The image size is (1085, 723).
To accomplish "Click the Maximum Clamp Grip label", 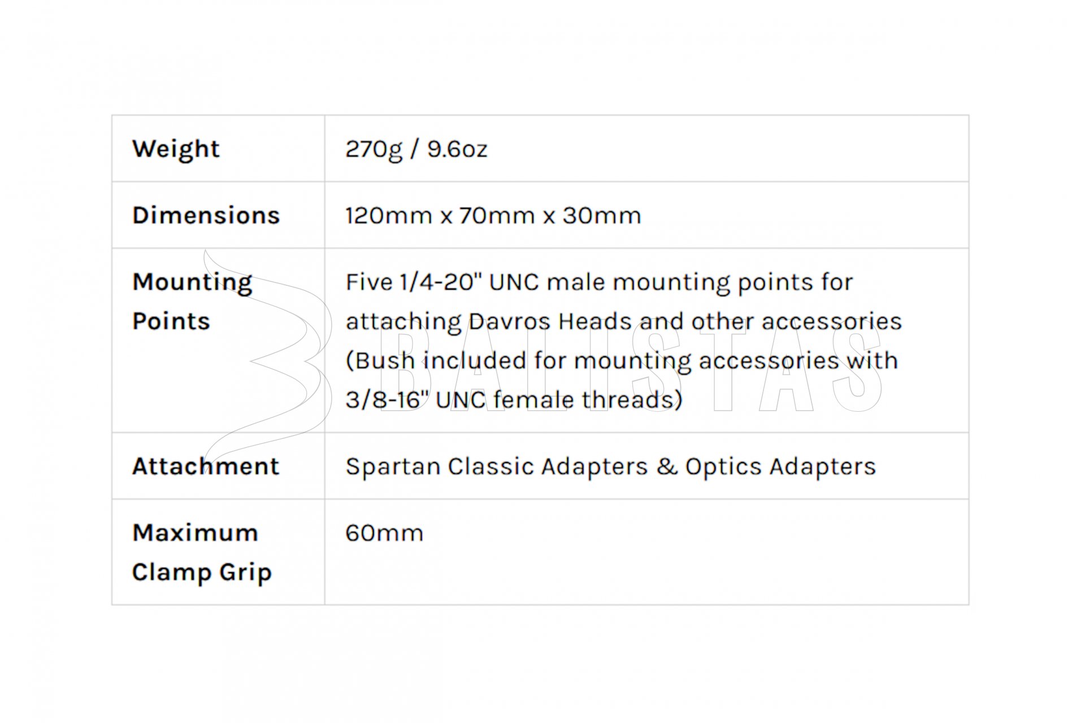I will [202, 552].
